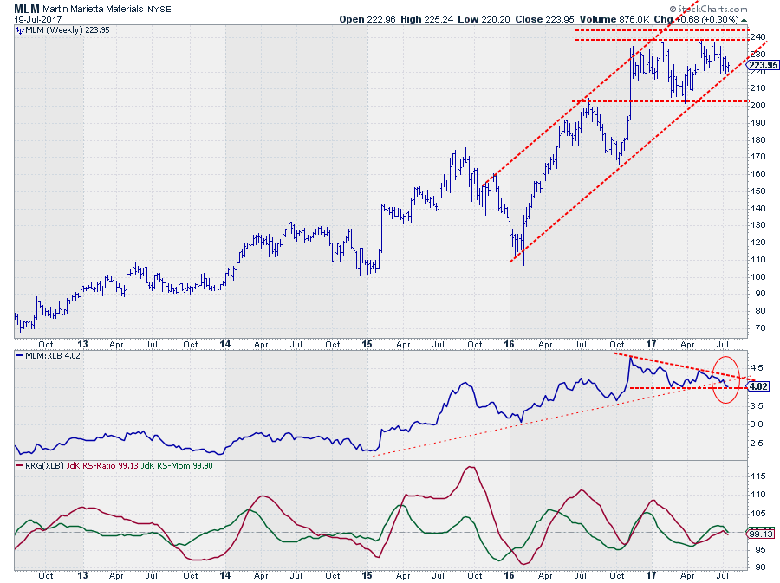Image resolution: width=780 pixels, height=583 pixels.
Task: Click the bar-style icon beside MLM (Weekly)
Action: pyautogui.click(x=20, y=30)
